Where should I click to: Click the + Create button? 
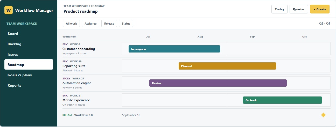(x=320, y=9)
